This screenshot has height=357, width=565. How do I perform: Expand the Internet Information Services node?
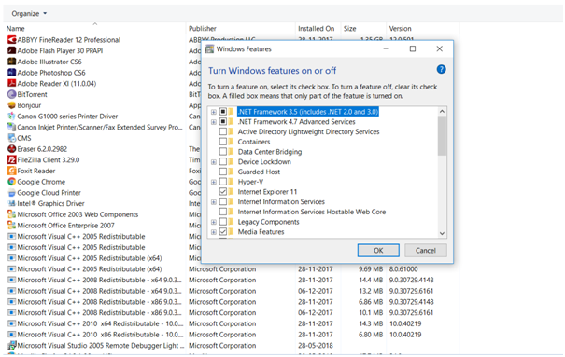pos(214,202)
